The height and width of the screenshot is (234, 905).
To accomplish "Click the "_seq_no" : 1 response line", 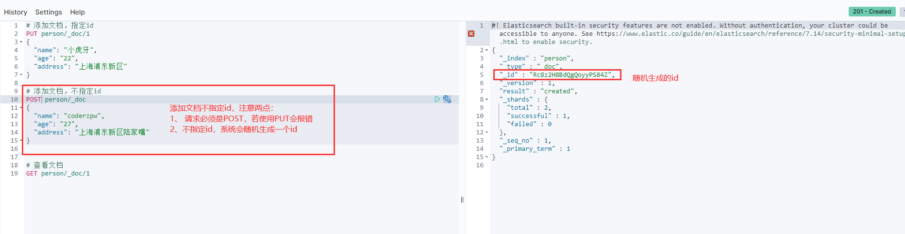I will click(525, 141).
